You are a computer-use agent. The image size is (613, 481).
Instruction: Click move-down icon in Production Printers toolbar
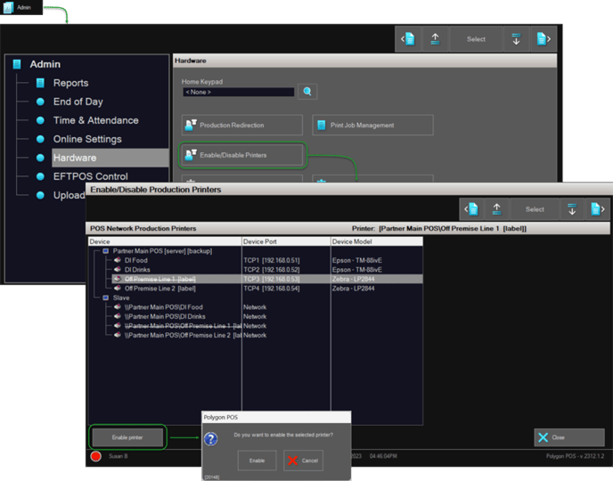tap(572, 209)
